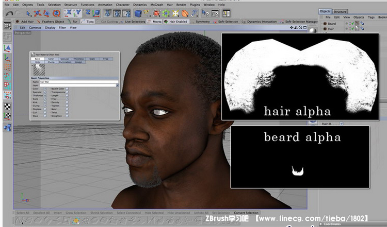Open the Hair menu in the menu bar
The height and width of the screenshot is (227, 387).
pos(170,5)
